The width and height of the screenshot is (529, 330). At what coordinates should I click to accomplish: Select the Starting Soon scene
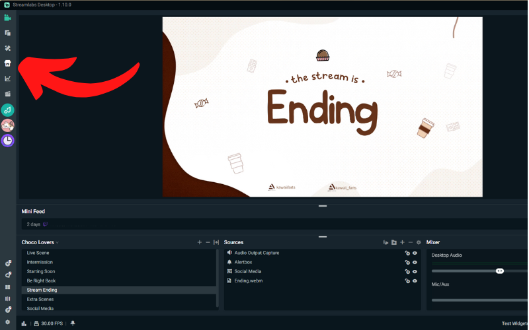(41, 271)
